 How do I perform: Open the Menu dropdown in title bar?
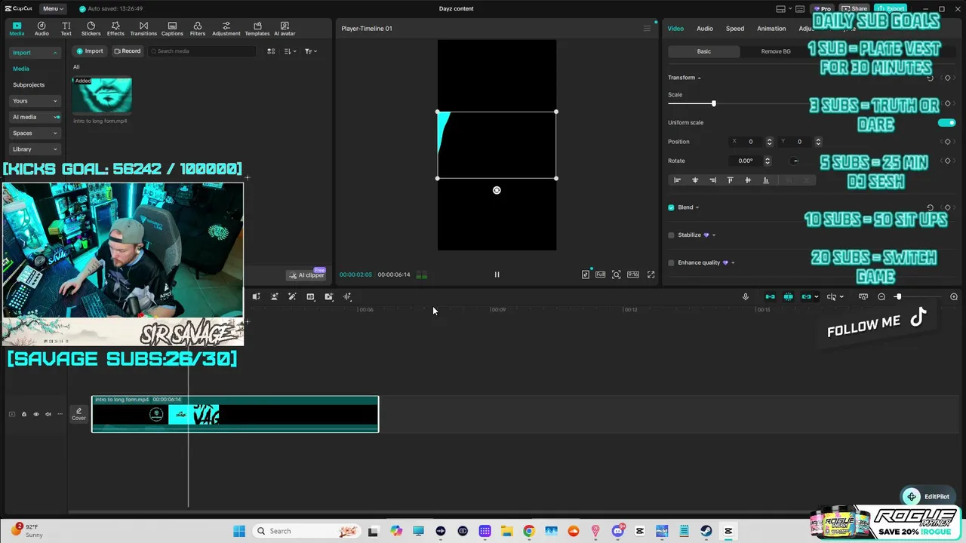[x=53, y=9]
